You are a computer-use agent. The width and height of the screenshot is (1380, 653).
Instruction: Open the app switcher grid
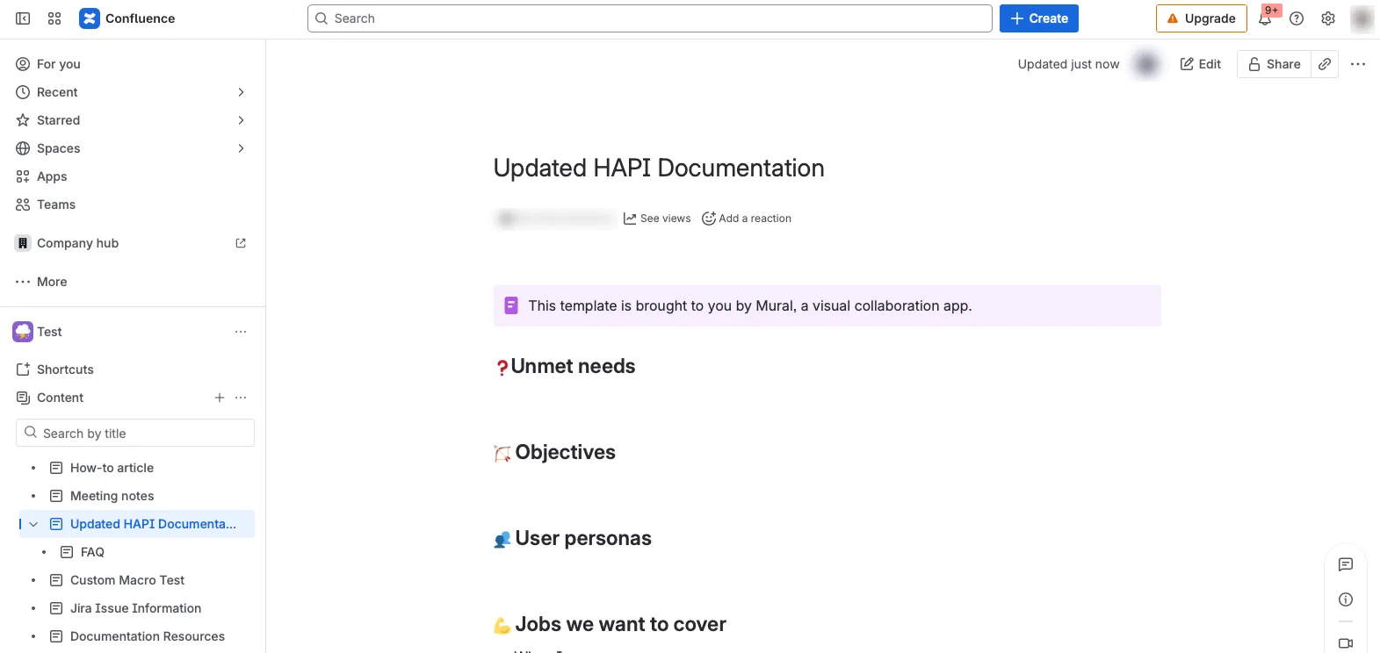point(54,18)
